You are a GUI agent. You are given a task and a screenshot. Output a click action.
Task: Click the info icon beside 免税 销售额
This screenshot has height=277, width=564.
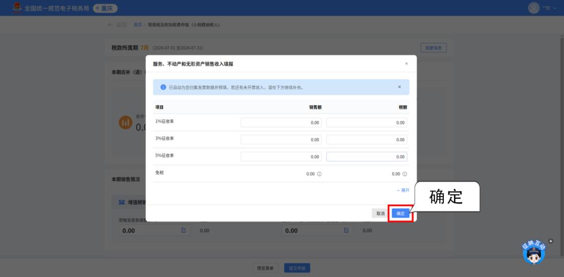(x=319, y=174)
